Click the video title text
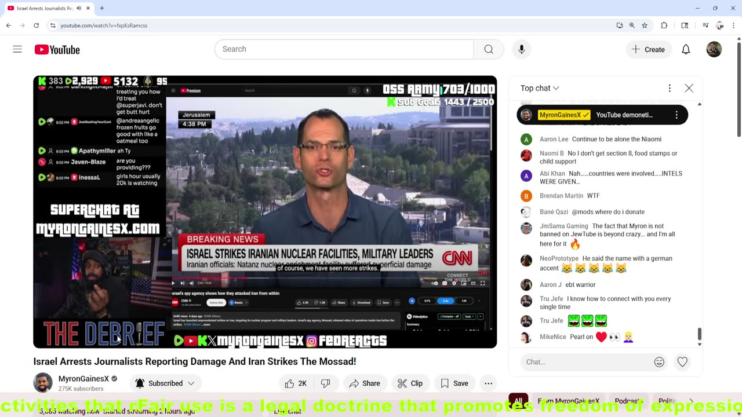The width and height of the screenshot is (742, 417). 195,361
